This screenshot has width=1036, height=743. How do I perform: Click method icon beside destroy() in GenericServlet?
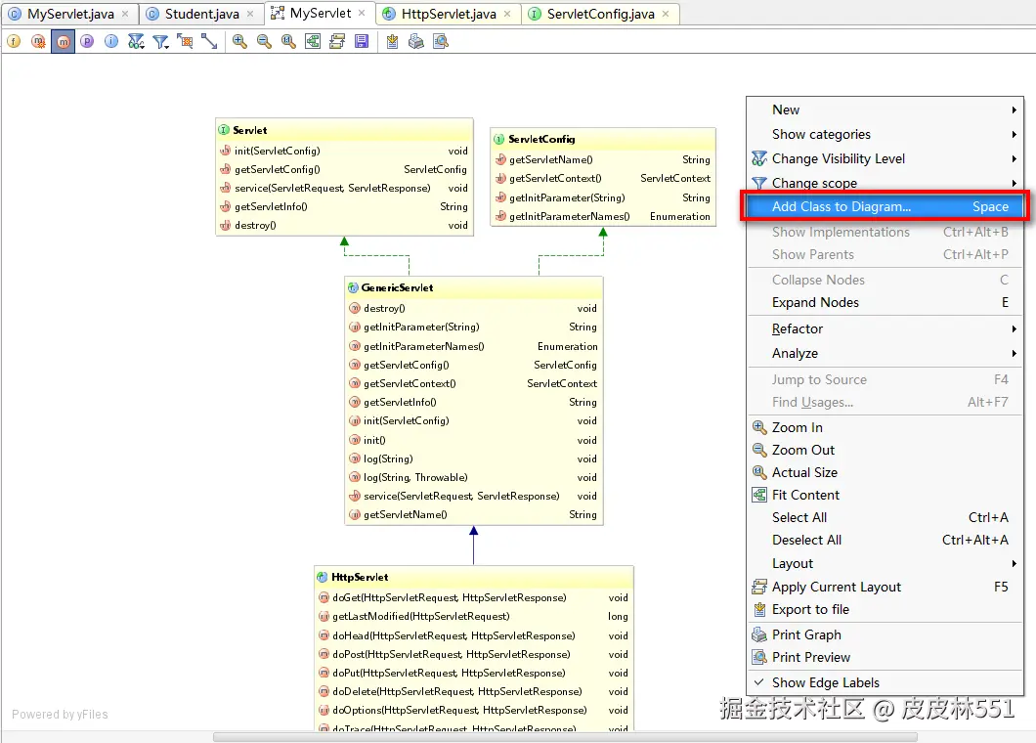(354, 308)
